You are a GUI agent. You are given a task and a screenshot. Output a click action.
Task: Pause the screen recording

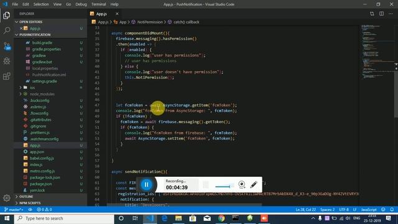(x=147, y=184)
